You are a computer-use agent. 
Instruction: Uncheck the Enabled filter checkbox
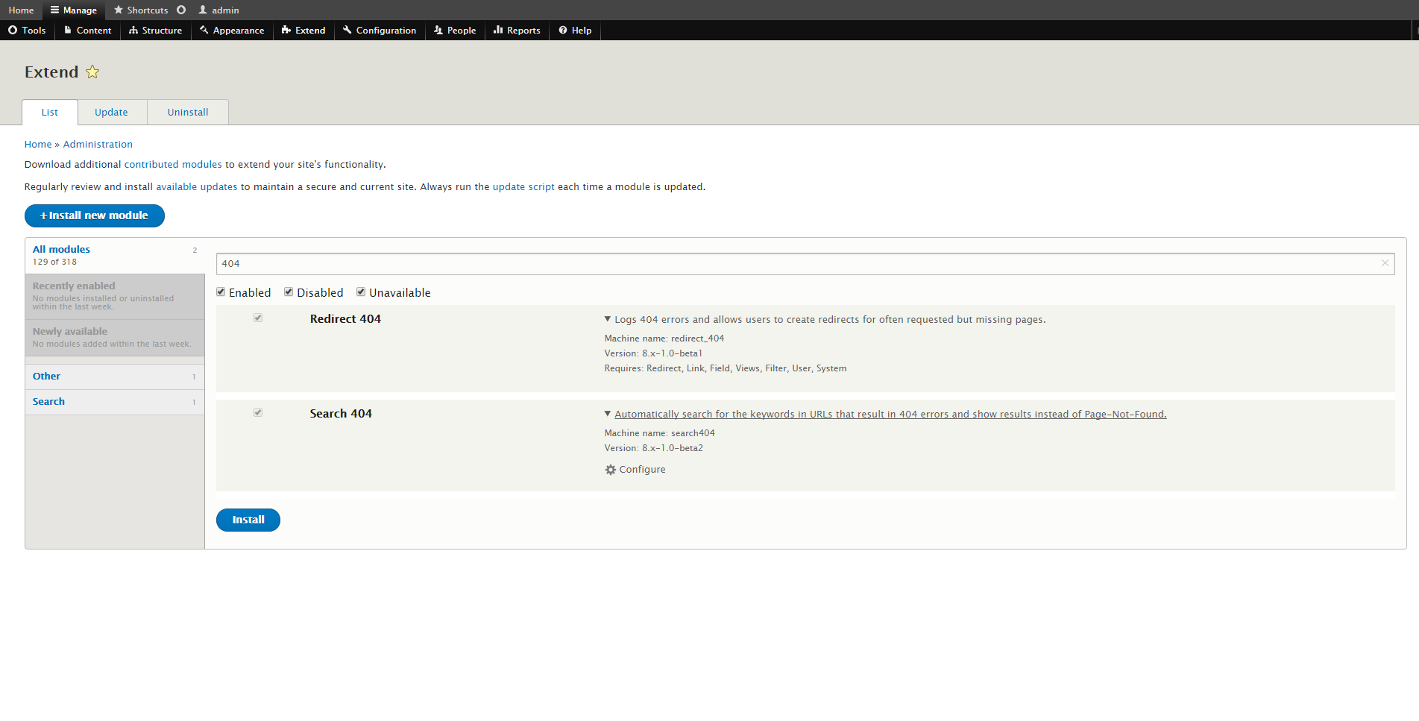point(221,292)
